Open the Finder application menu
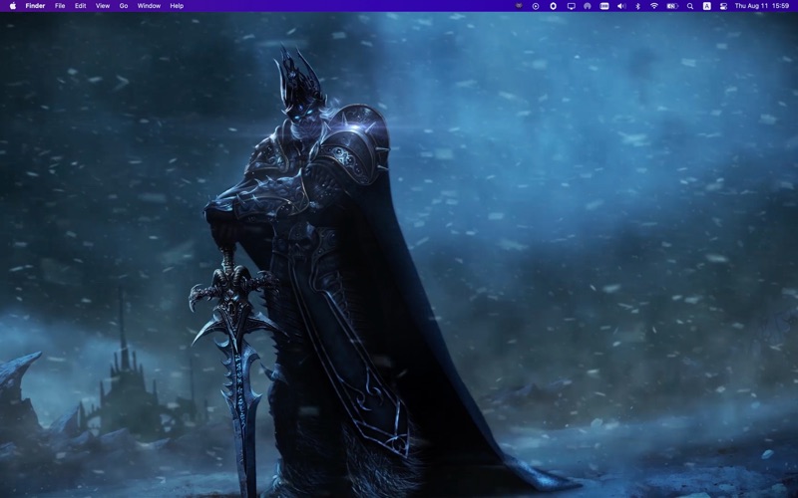The image size is (798, 498). 35,6
